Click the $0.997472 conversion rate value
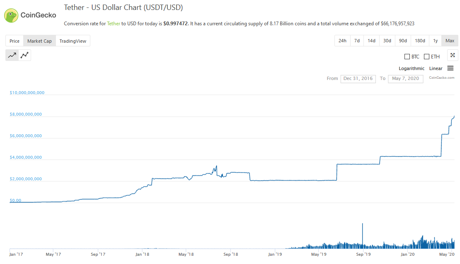Viewport: 460px width, 264px height. tap(175, 24)
